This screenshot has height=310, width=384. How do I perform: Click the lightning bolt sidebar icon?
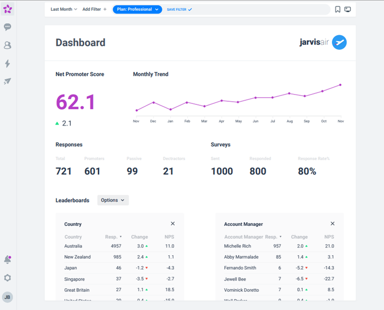[8, 64]
